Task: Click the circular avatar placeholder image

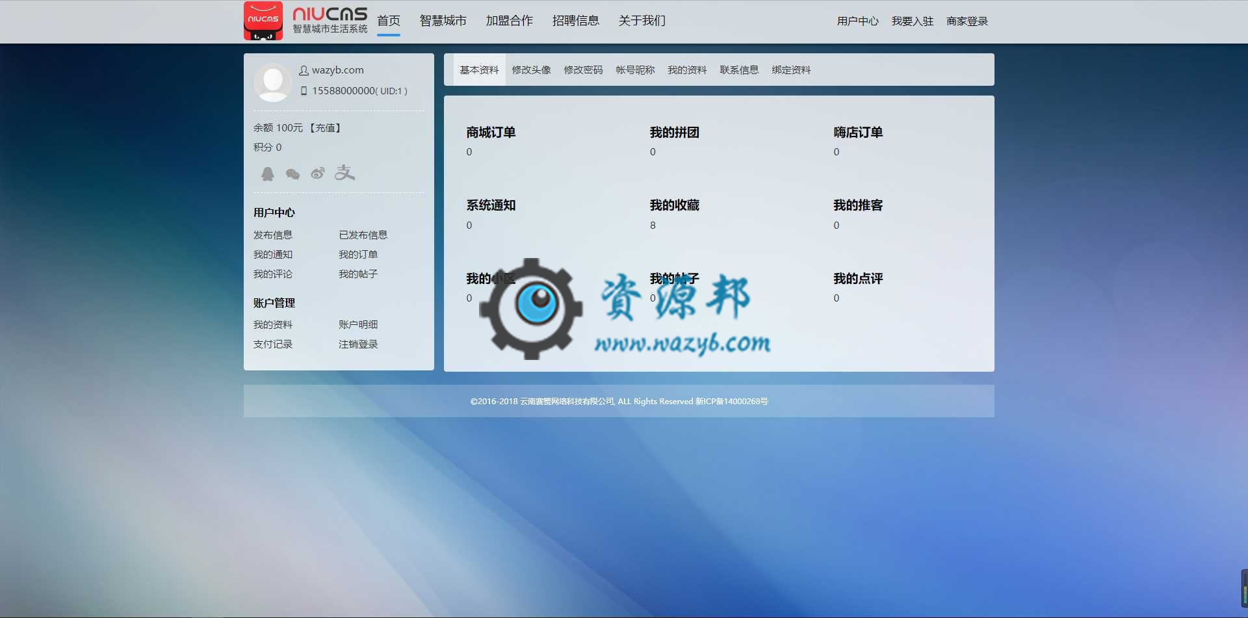Action: [272, 83]
